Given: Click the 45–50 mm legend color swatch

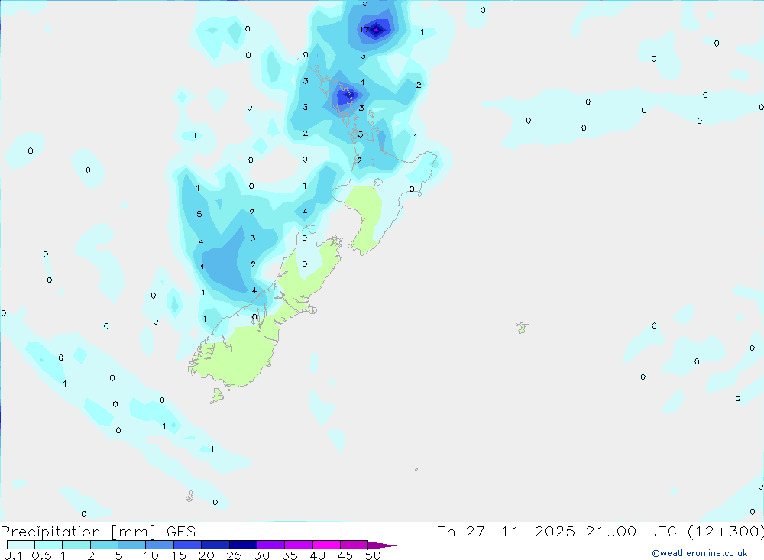Looking at the screenshot, I should (354, 545).
